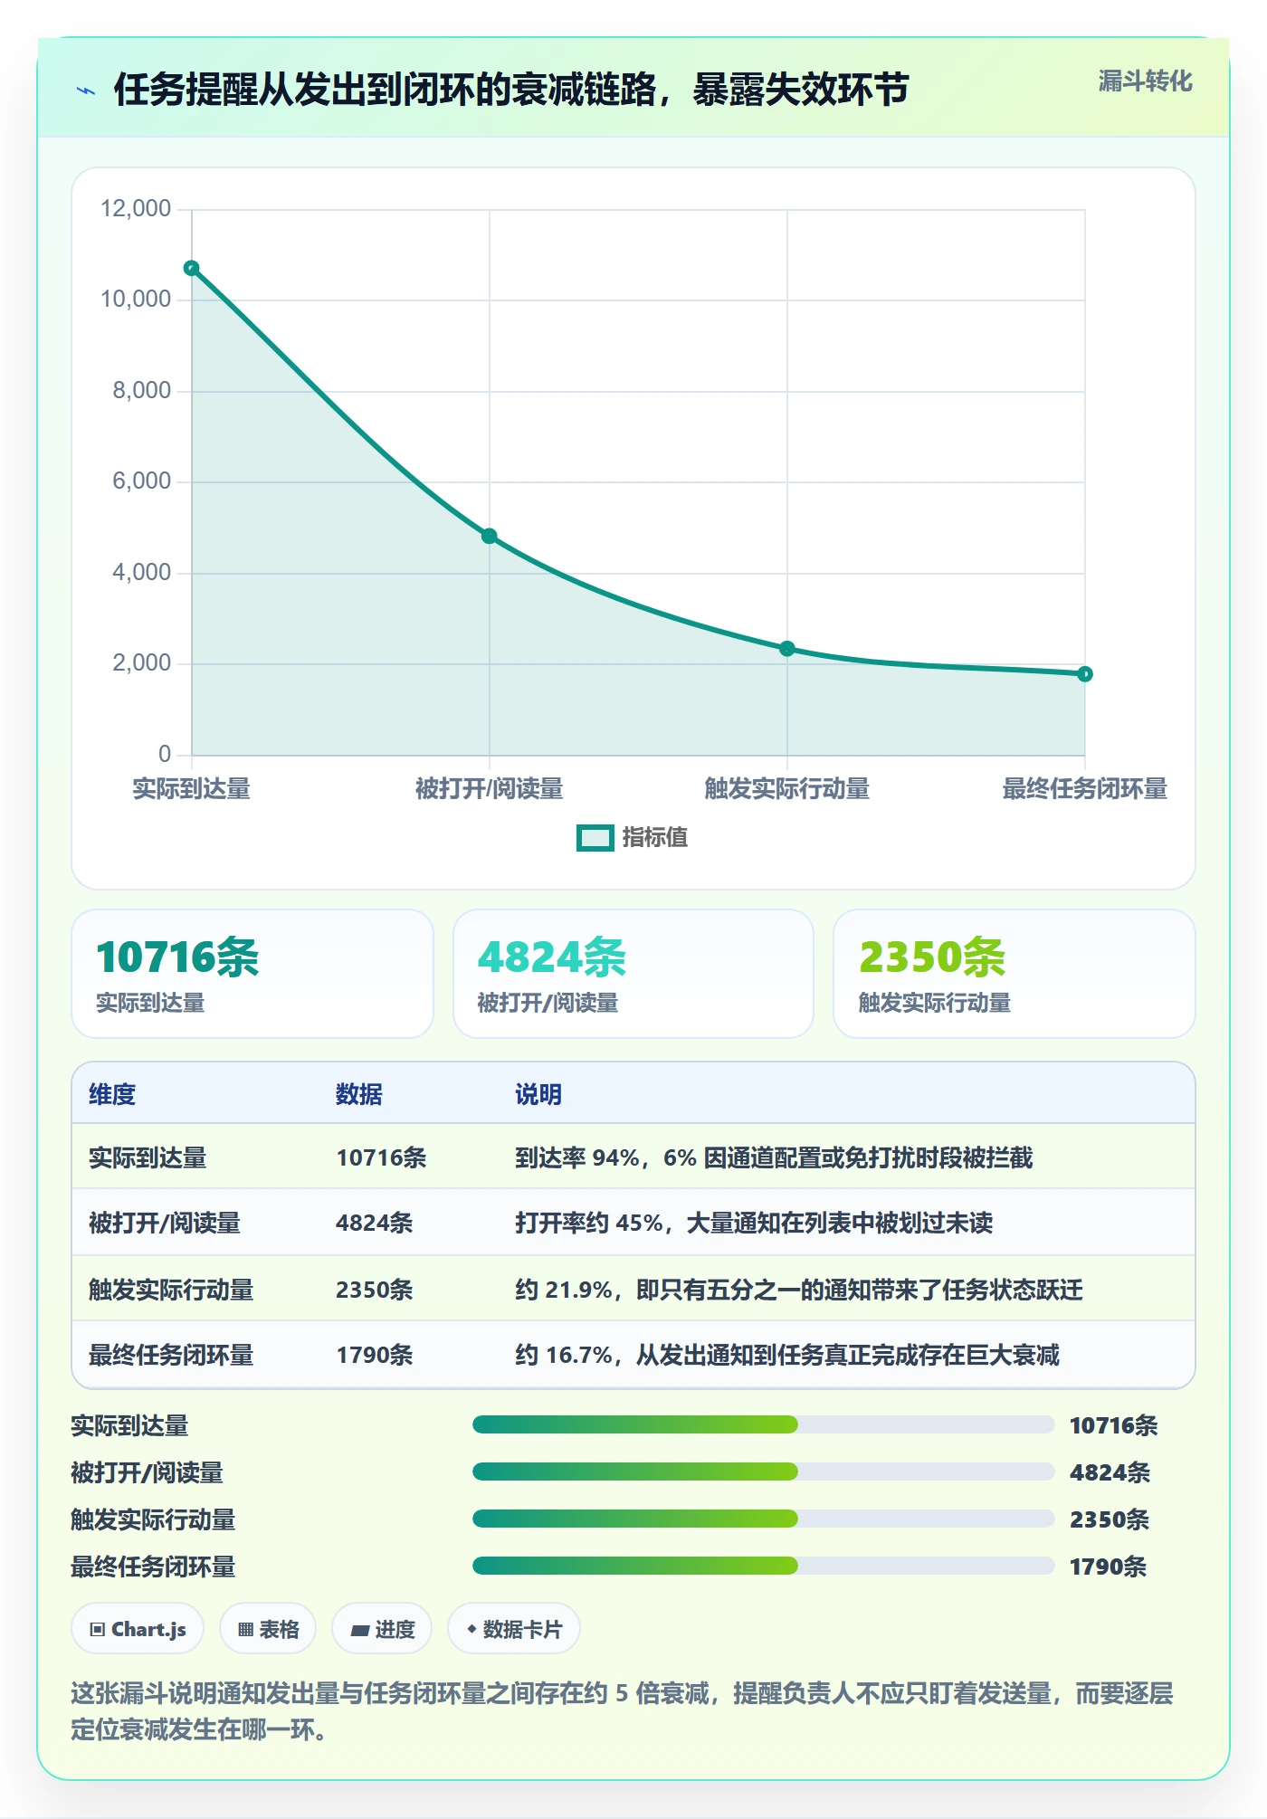This screenshot has width=1267, height=1819.
Task: Click the grid icon in 表格 chip
Action: (245, 1630)
